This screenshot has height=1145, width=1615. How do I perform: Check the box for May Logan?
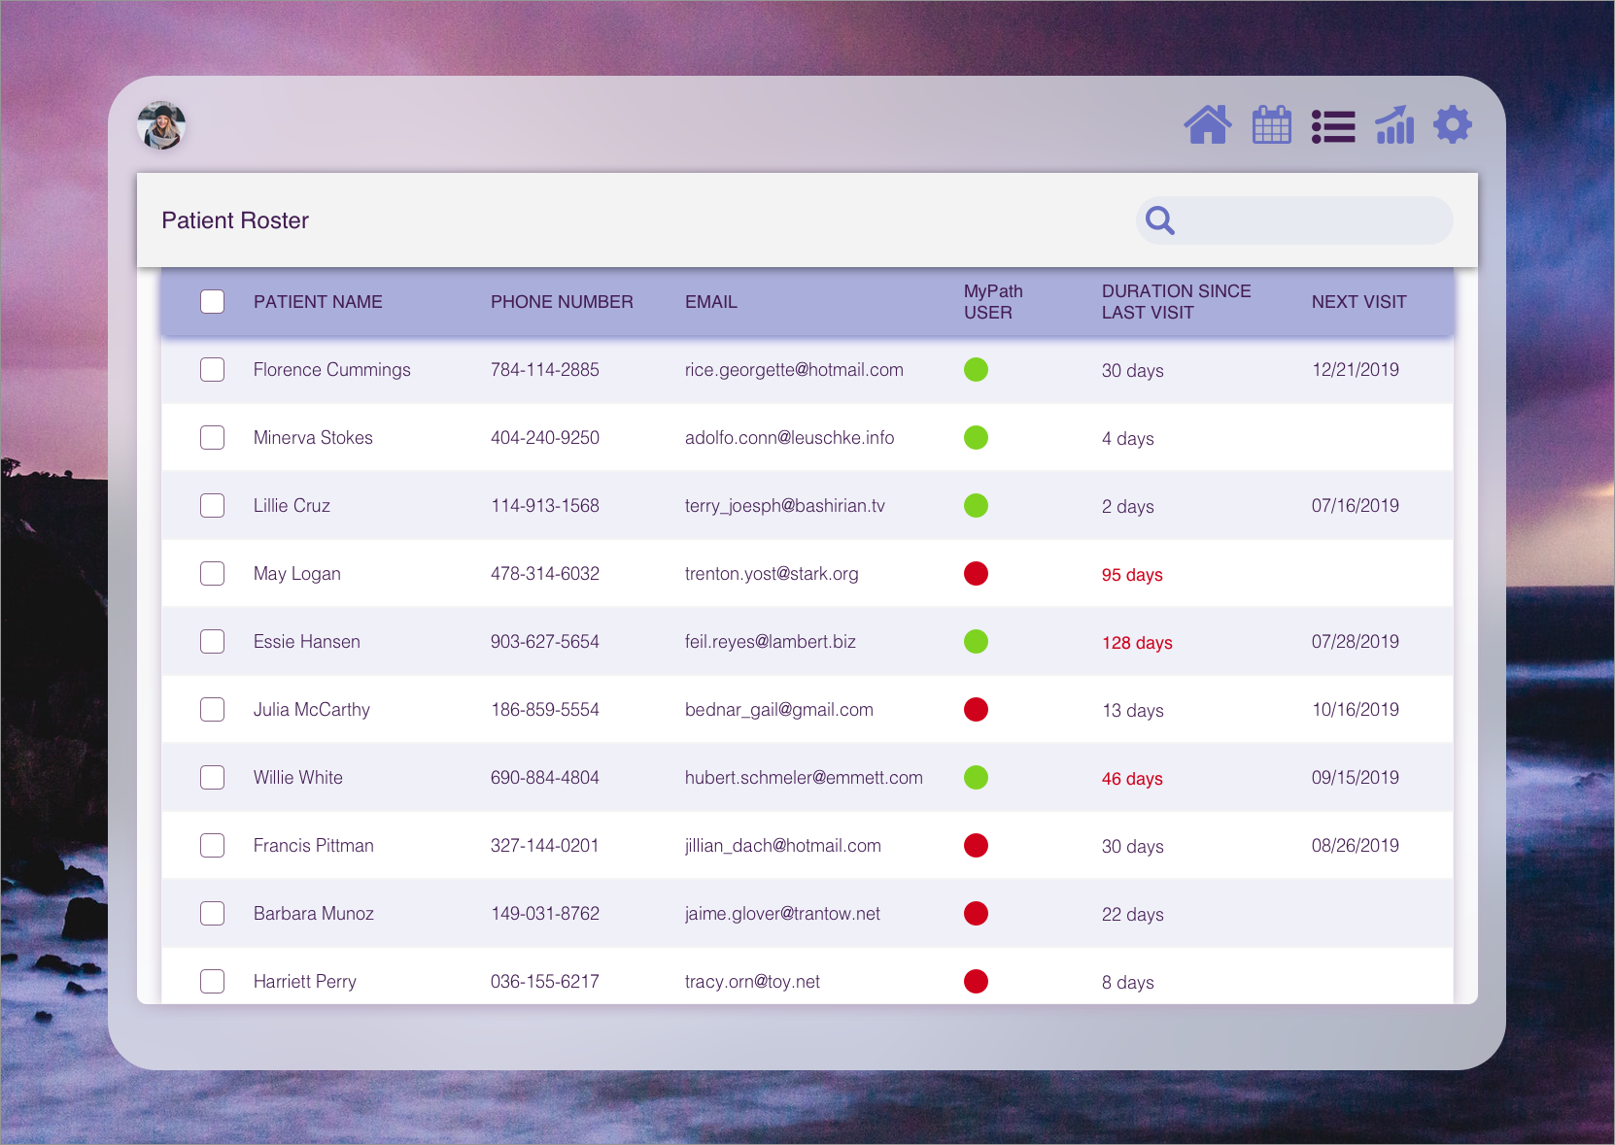212,573
